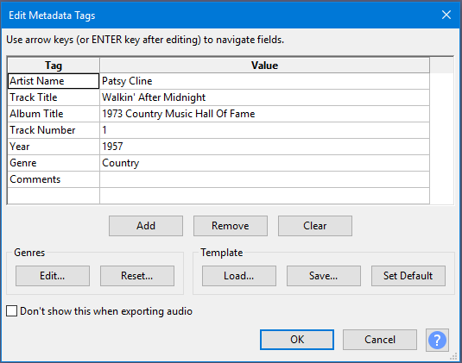Click the Add button
This screenshot has width=462, height=363.
pyautogui.click(x=146, y=226)
